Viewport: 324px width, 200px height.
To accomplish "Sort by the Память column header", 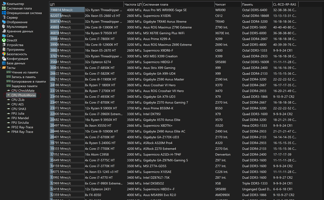I will point(257,4).
